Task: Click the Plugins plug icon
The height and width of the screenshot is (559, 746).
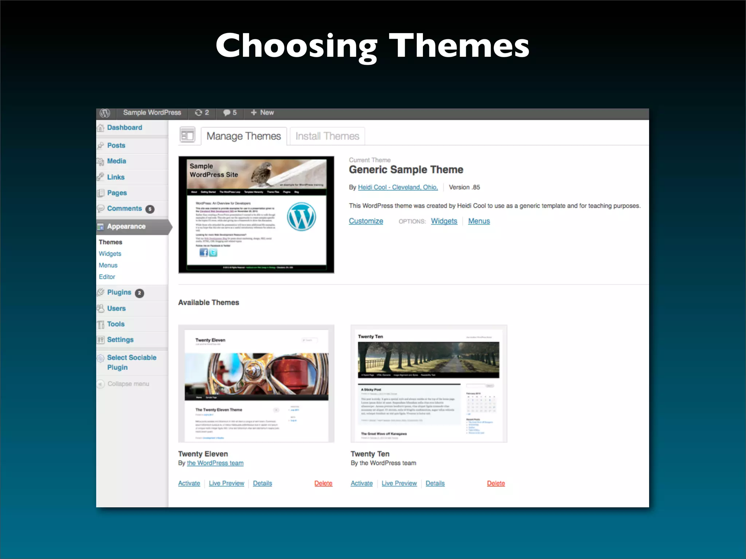Action: 101,293
